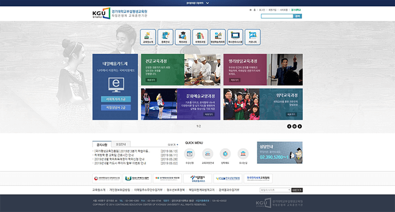Click the 사회복지사 1급 button
The image size is (395, 212).
click(116, 99)
